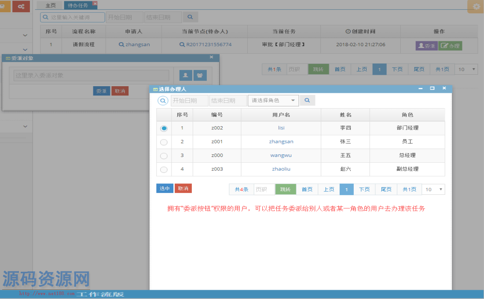
Task: Click the blue 委派 button in the 委派对象 dialog
Action: (x=102, y=91)
